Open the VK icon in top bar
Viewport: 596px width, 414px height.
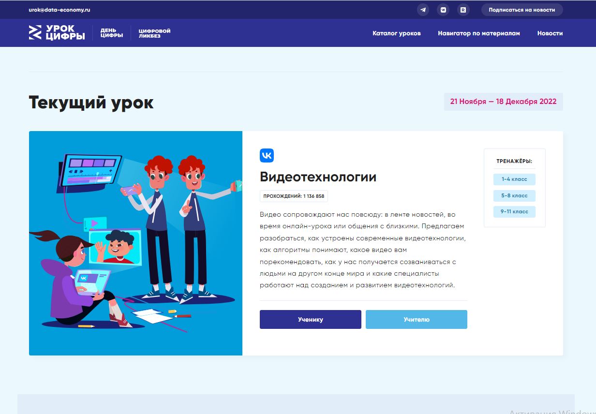click(443, 10)
